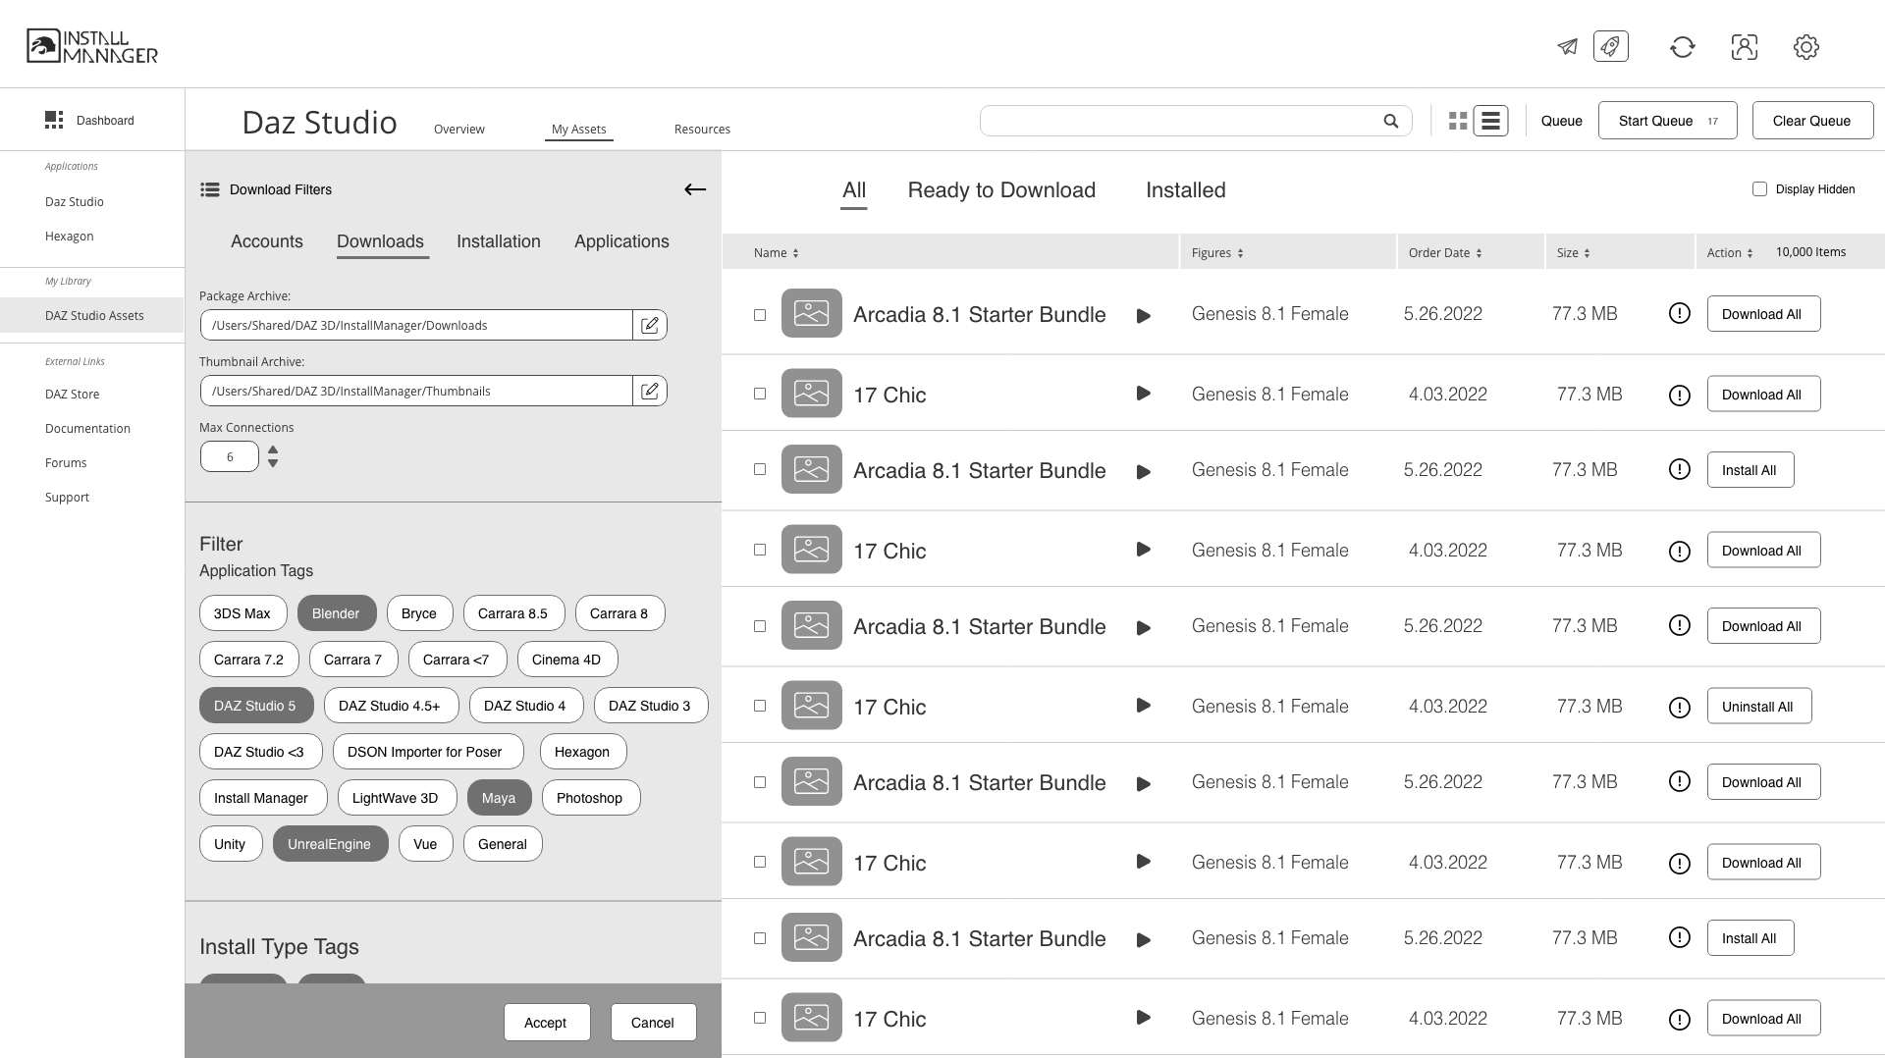Open the settings gear icon
Screen dimensions: 1885x1058
tap(1806, 47)
